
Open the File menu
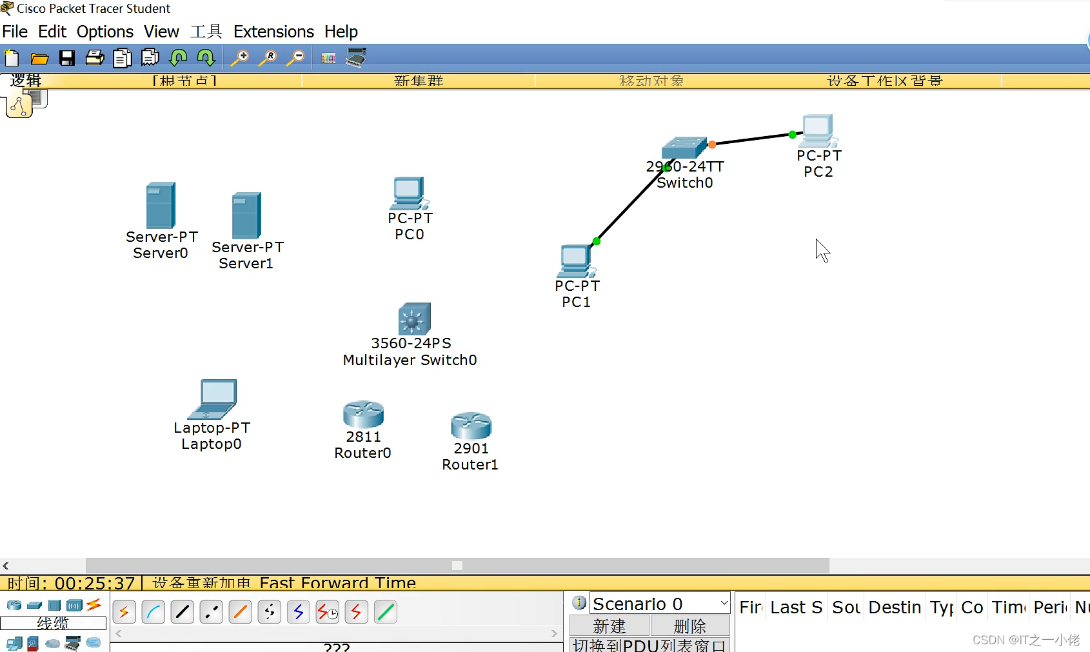point(15,32)
